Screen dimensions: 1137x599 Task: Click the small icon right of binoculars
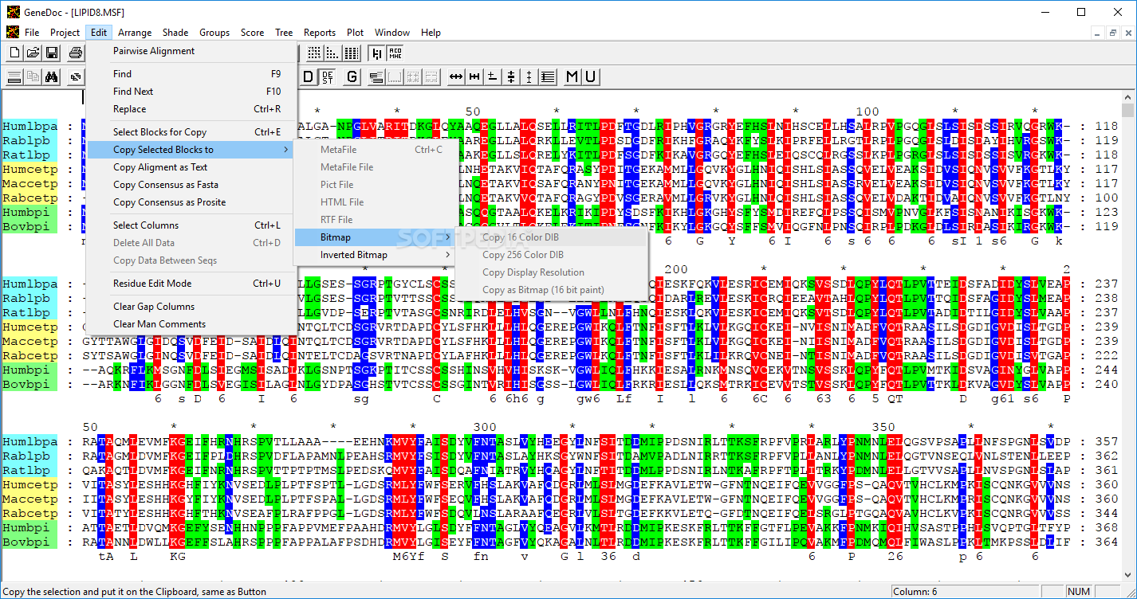(x=76, y=77)
